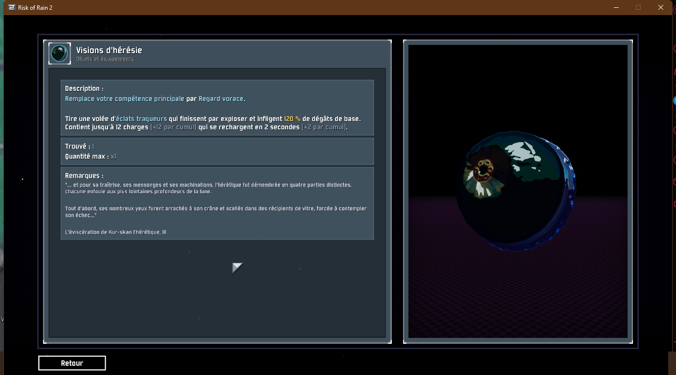Click the 3D eyeball model preview
This screenshot has width=676, height=375.
[515, 188]
